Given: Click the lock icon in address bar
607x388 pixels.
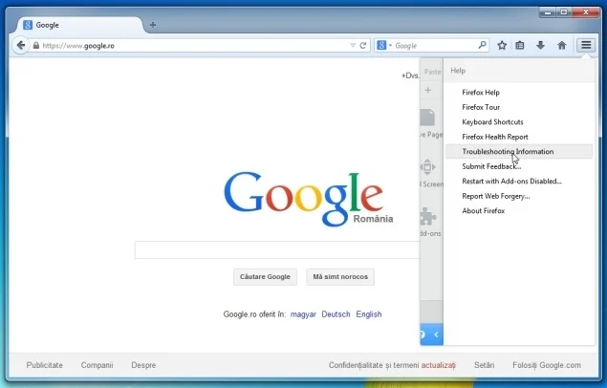Looking at the screenshot, I should point(36,45).
